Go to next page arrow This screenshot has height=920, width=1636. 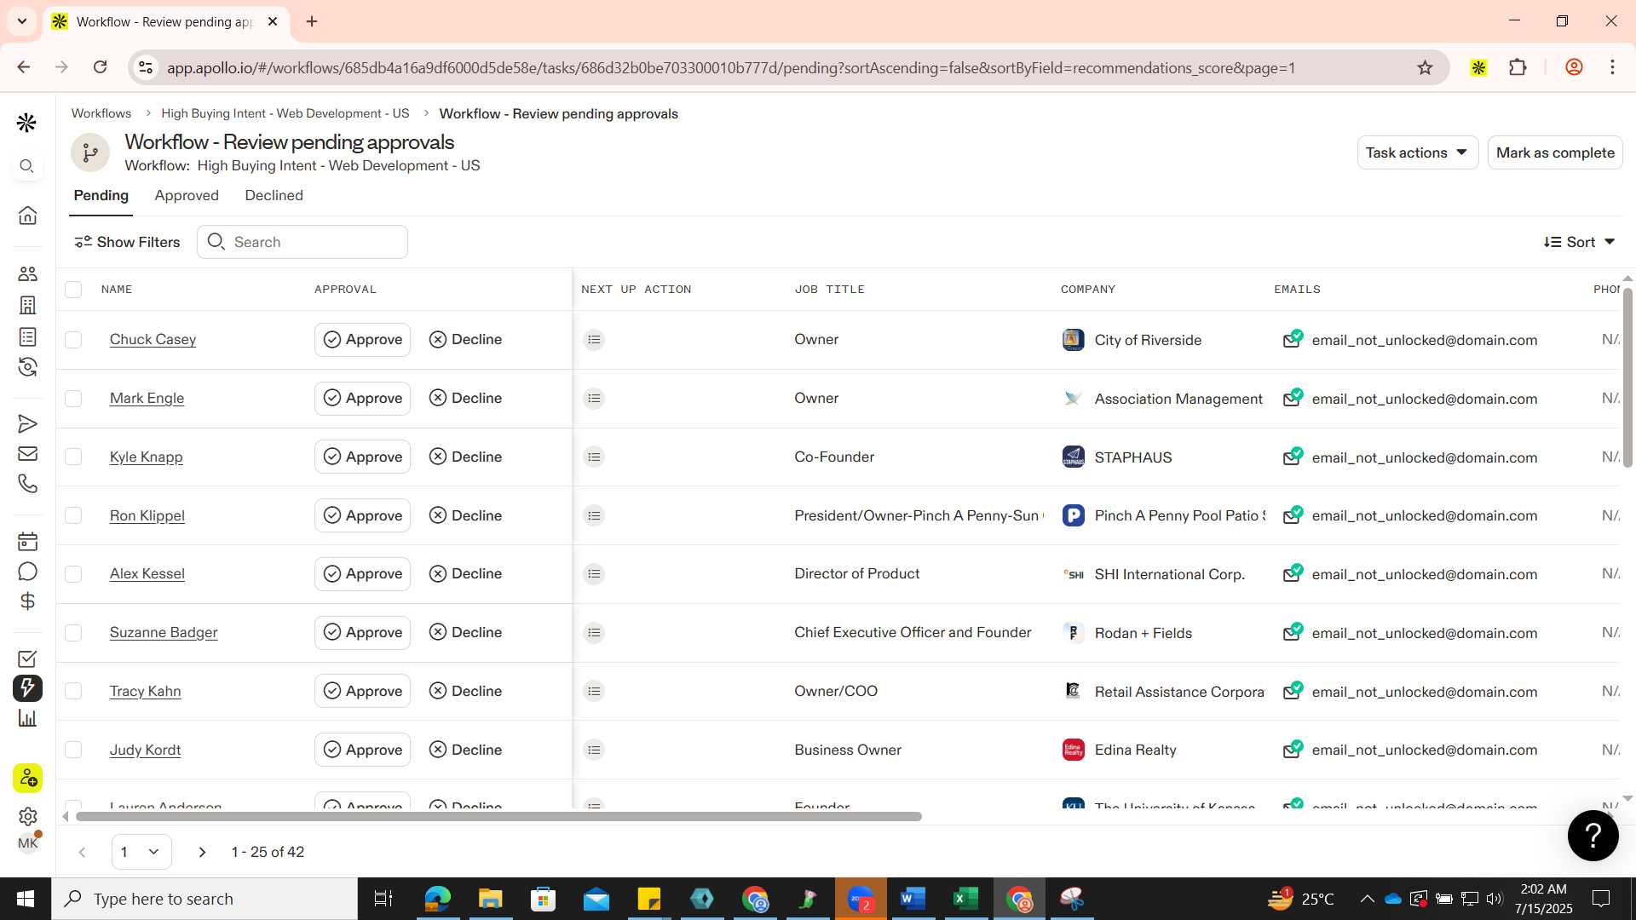(x=202, y=852)
